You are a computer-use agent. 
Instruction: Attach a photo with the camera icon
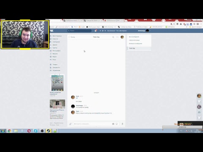coord(113,124)
